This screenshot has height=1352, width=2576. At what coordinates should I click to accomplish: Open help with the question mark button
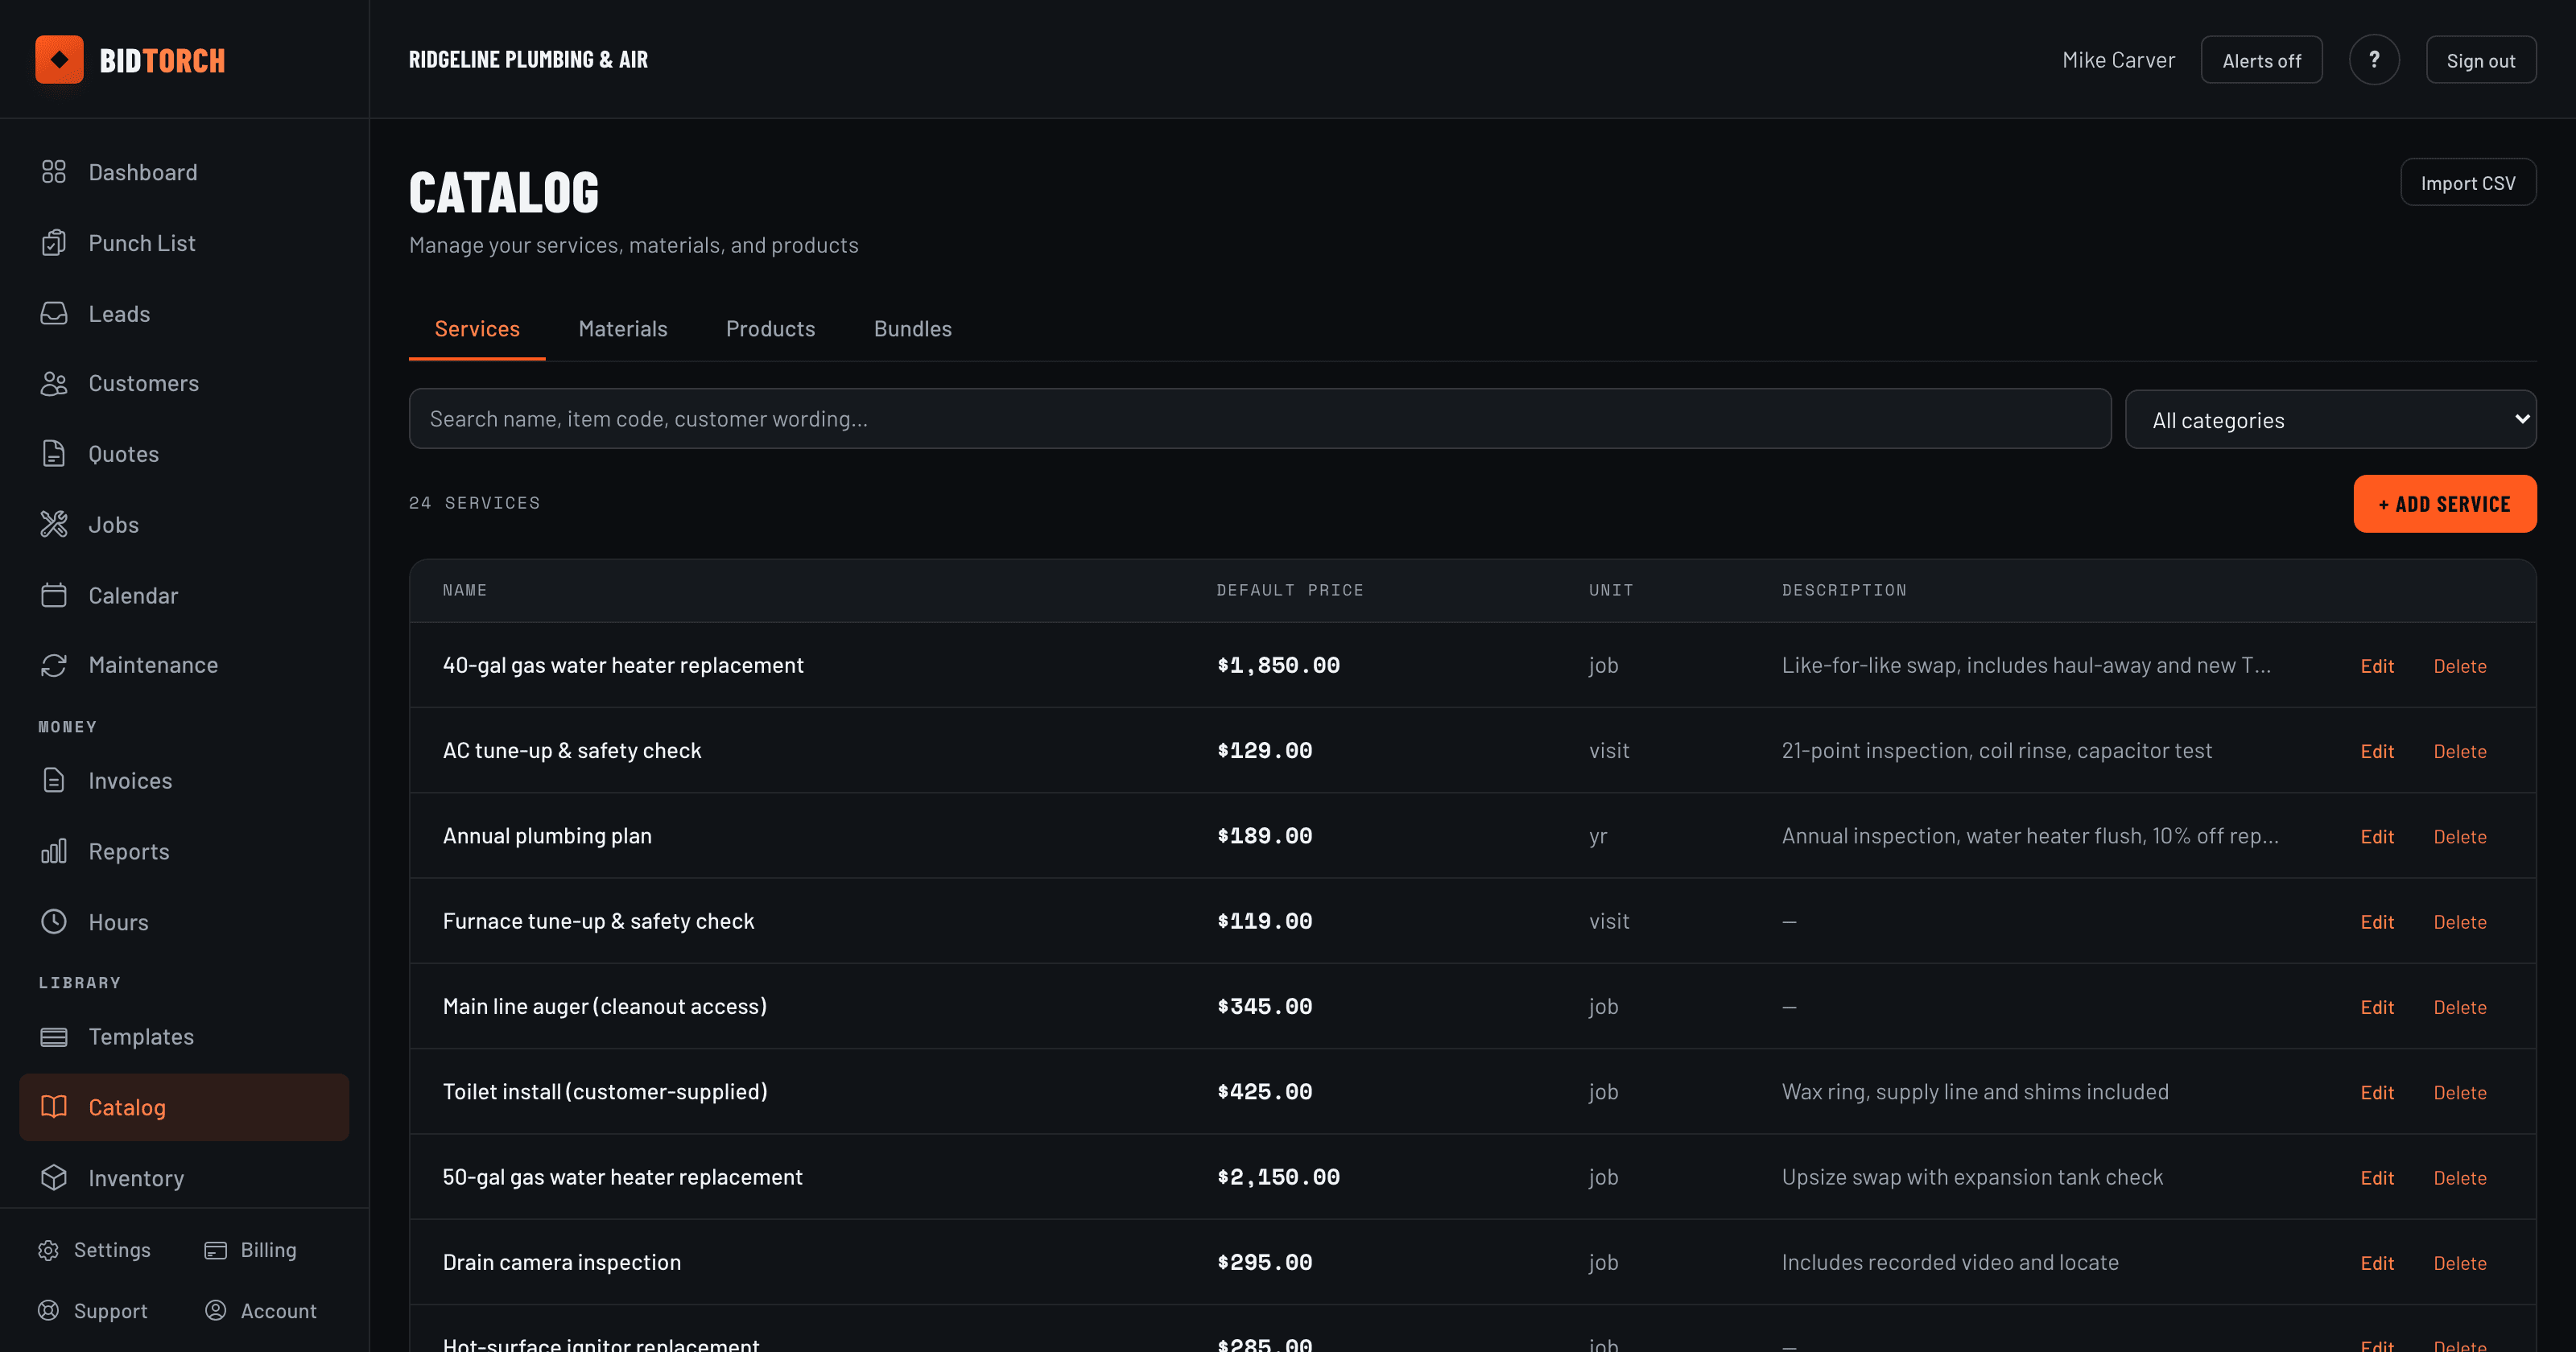[2374, 60]
